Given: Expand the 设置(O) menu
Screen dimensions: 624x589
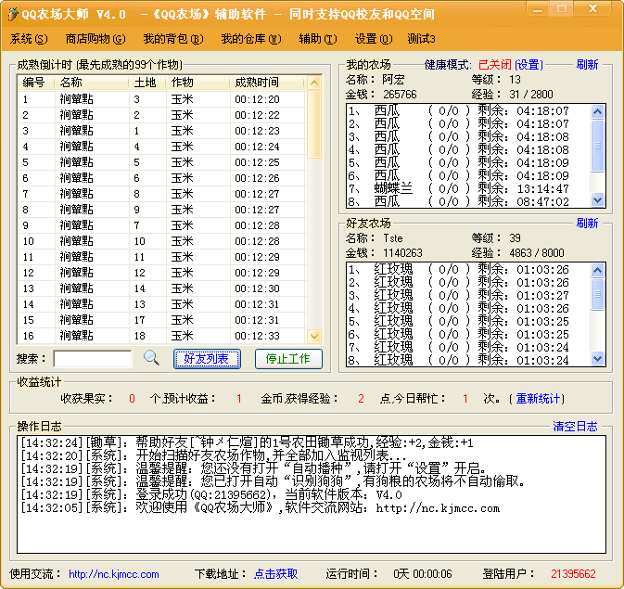Looking at the screenshot, I should pos(373,39).
